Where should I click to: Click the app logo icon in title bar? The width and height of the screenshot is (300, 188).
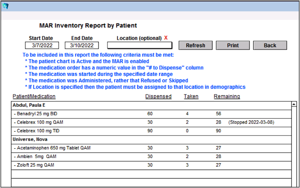[x=6, y=6]
